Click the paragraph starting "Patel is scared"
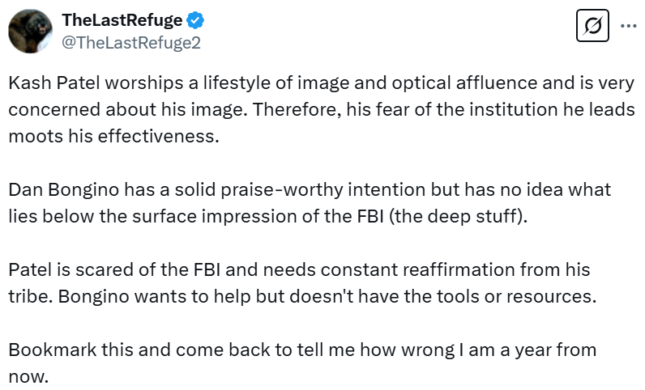Screen dimensions: 645x390 pyautogui.click(x=302, y=282)
